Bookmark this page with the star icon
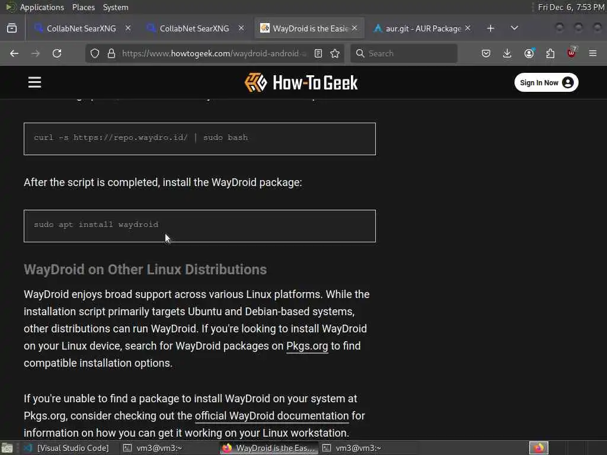This screenshot has height=455, width=607. click(336, 53)
